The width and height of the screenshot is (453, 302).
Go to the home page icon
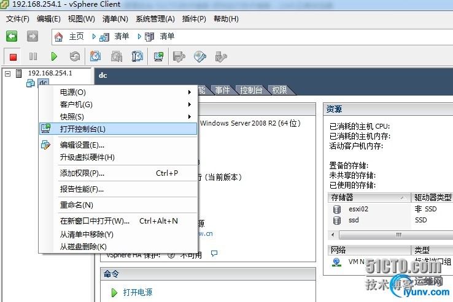click(x=59, y=37)
